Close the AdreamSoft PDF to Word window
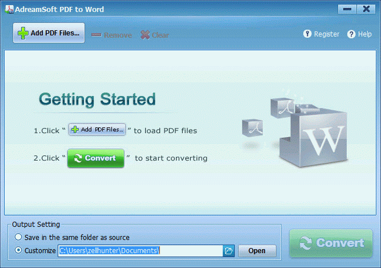Image resolution: width=381 pixels, height=268 pixels. (x=366, y=9)
